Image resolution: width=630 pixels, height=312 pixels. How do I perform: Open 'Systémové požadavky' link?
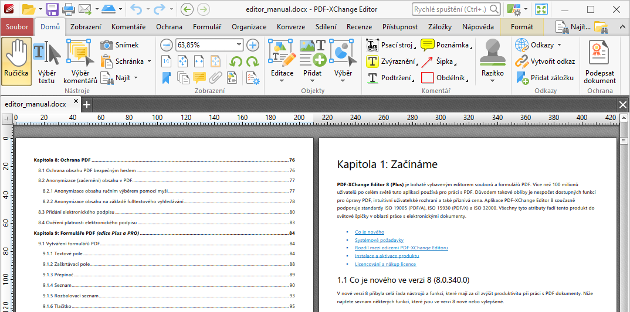tap(380, 240)
